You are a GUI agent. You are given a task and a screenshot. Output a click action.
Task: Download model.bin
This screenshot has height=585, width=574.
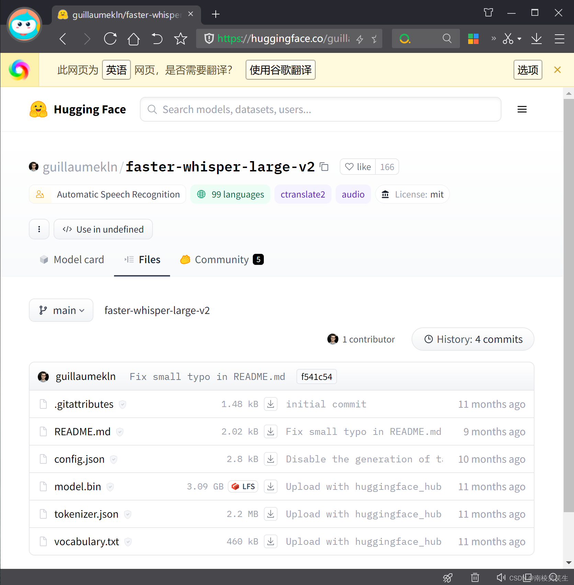(x=271, y=486)
